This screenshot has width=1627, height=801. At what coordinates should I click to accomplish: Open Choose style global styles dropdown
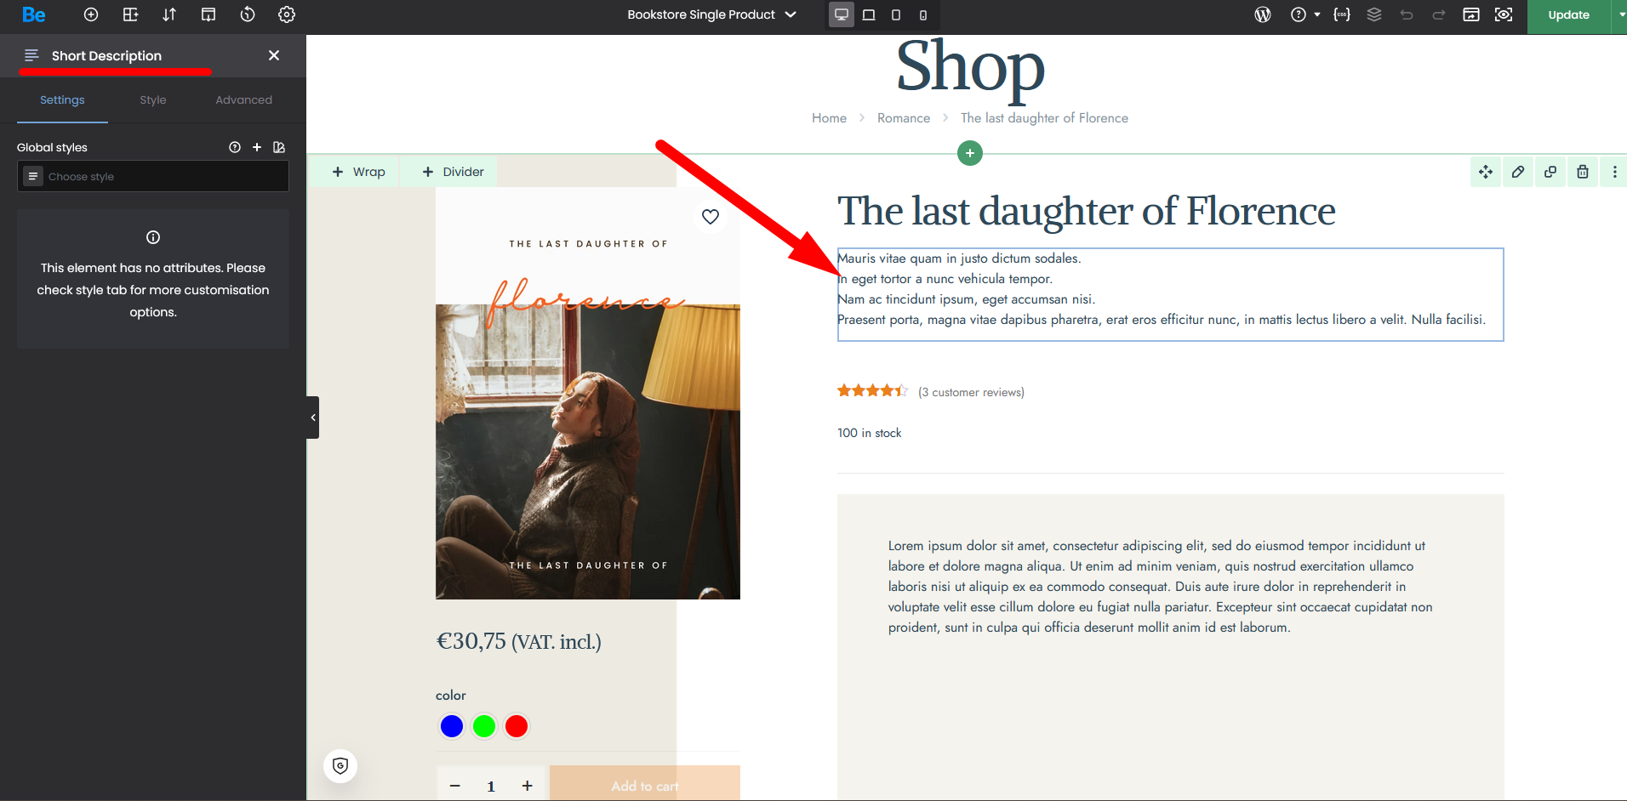(x=153, y=176)
